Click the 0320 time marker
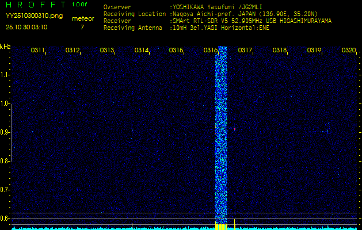This screenshot has width=362, height=230. [348, 51]
